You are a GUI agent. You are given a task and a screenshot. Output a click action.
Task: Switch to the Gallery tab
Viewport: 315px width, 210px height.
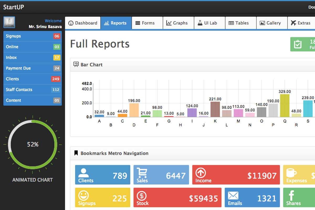pos(272,23)
